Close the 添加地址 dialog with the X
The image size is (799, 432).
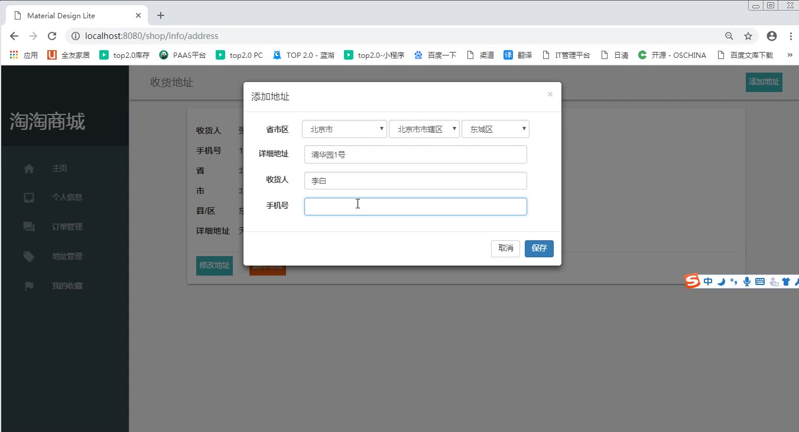550,94
